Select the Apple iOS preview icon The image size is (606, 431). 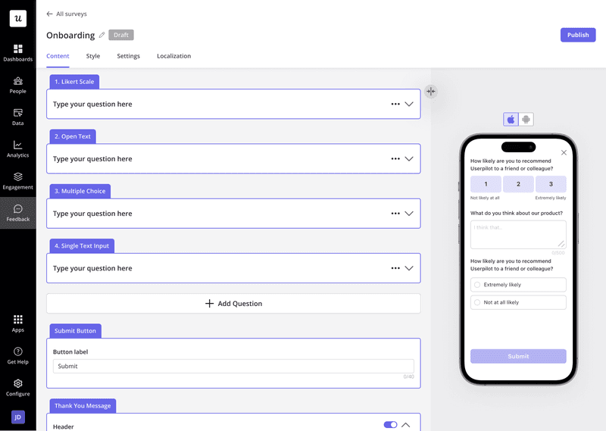511,120
